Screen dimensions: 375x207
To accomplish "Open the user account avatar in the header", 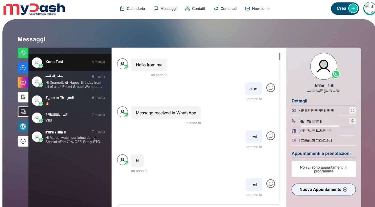I will point(369,8).
